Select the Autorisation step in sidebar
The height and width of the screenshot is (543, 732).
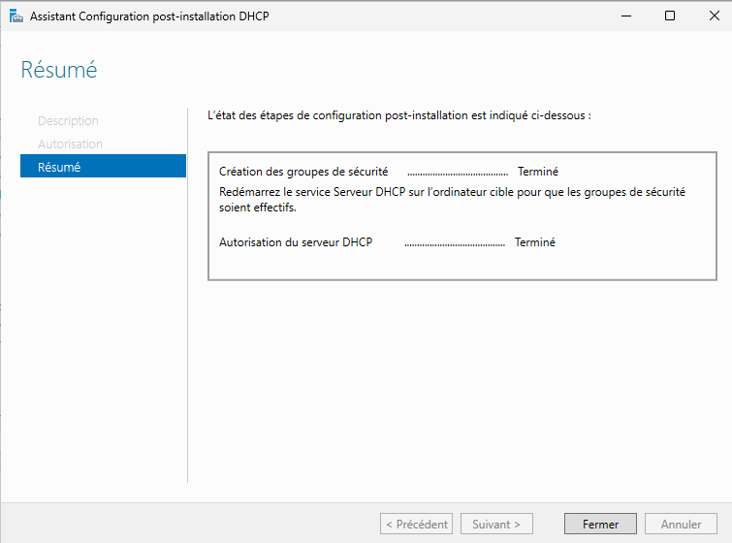(70, 144)
